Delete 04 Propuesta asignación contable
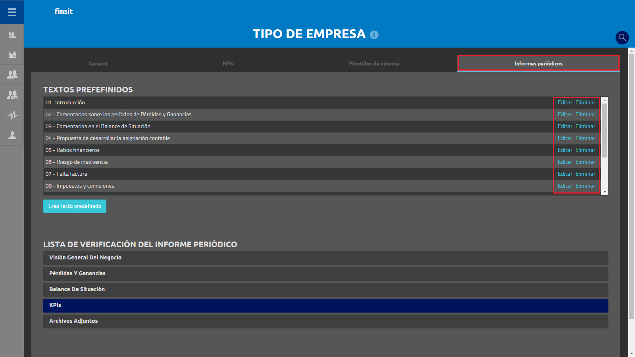This screenshot has height=357, width=635. (585, 138)
